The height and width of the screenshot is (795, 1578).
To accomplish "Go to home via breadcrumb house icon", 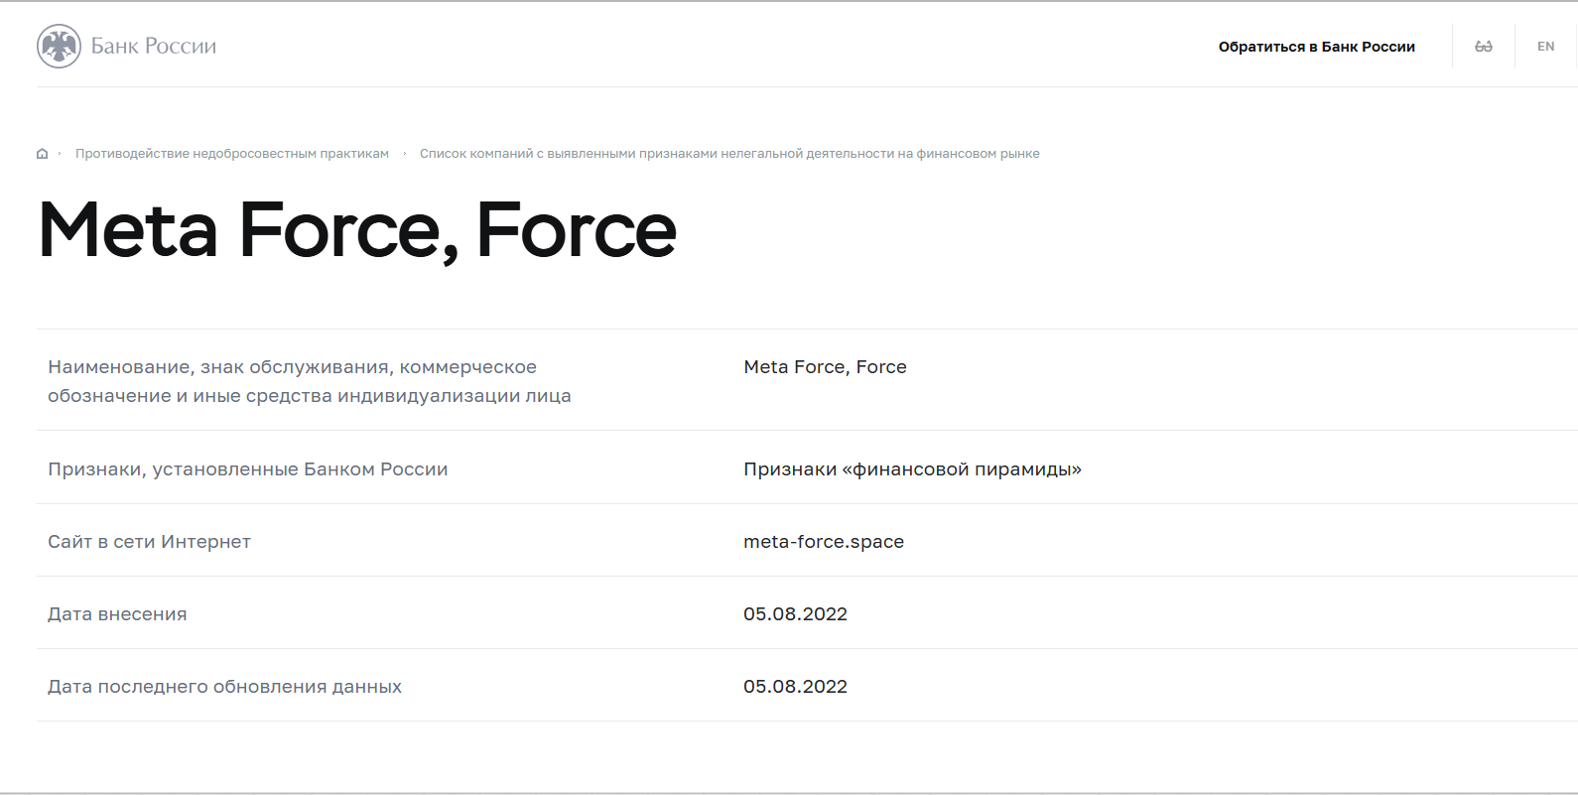I will click(43, 154).
